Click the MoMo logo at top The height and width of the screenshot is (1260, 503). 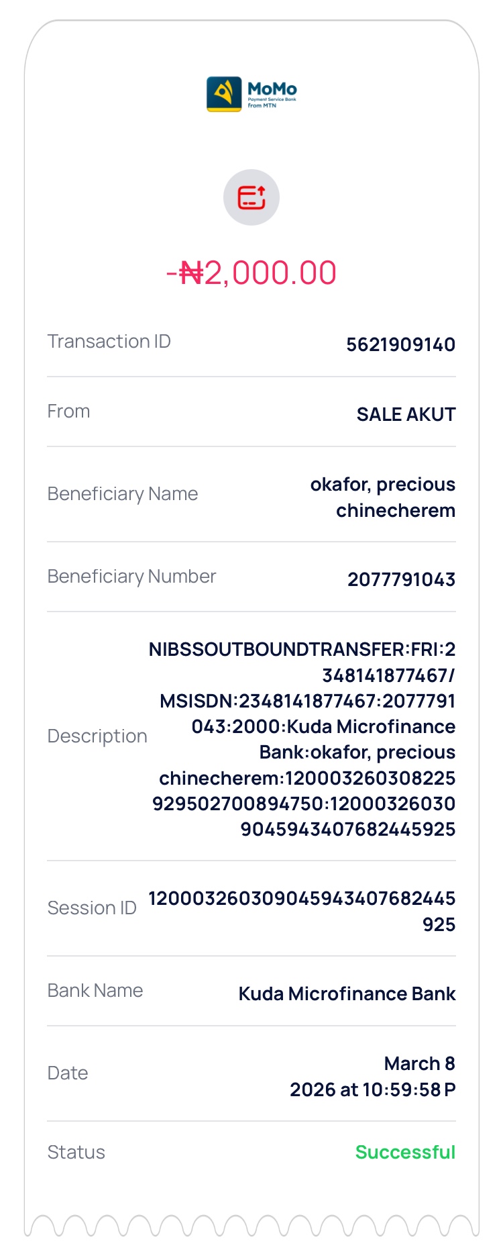[251, 93]
